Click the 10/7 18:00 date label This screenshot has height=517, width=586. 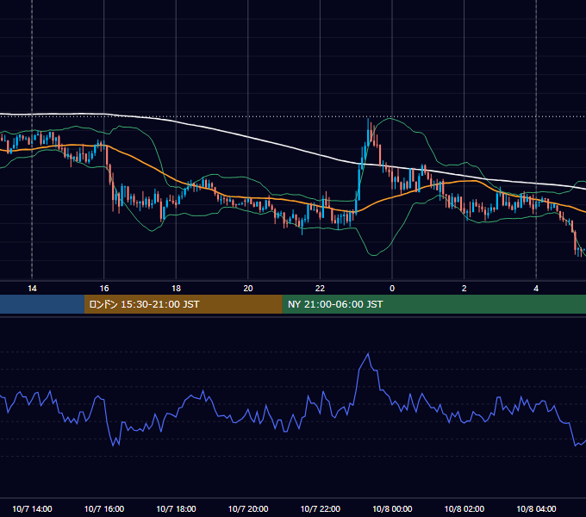(x=176, y=508)
